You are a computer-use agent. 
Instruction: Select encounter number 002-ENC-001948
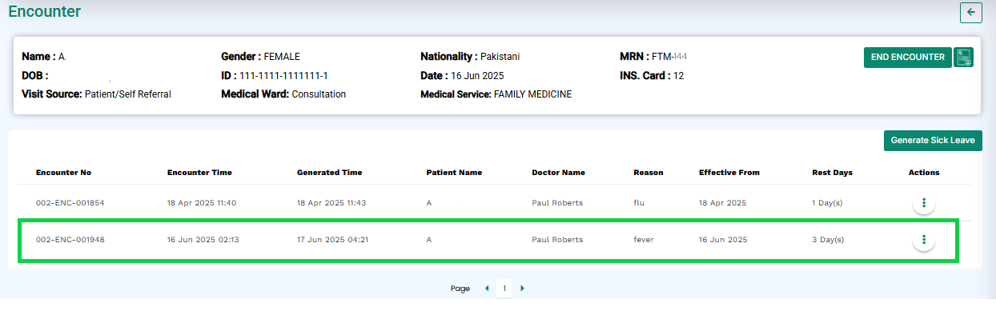click(x=70, y=240)
